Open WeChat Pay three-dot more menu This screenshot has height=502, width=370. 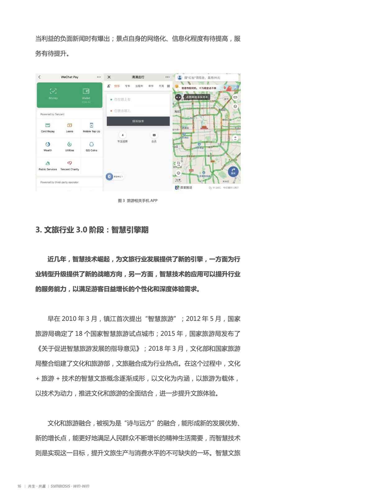pos(99,77)
